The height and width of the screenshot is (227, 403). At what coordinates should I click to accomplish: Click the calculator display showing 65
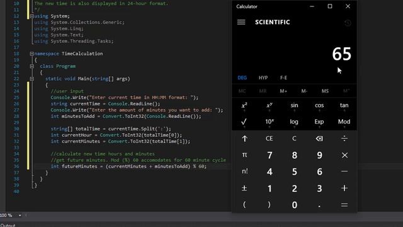[x=341, y=54]
